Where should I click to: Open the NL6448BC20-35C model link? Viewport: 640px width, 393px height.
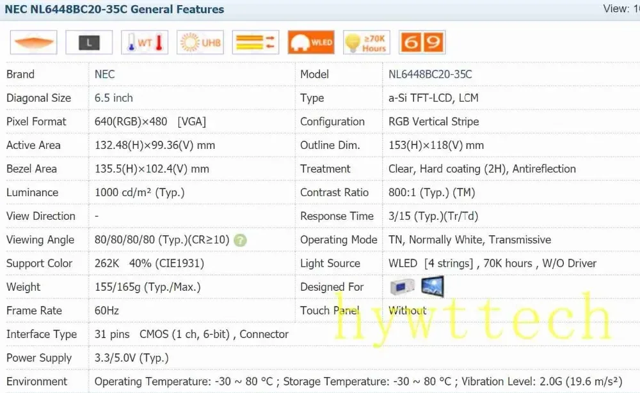430,74
